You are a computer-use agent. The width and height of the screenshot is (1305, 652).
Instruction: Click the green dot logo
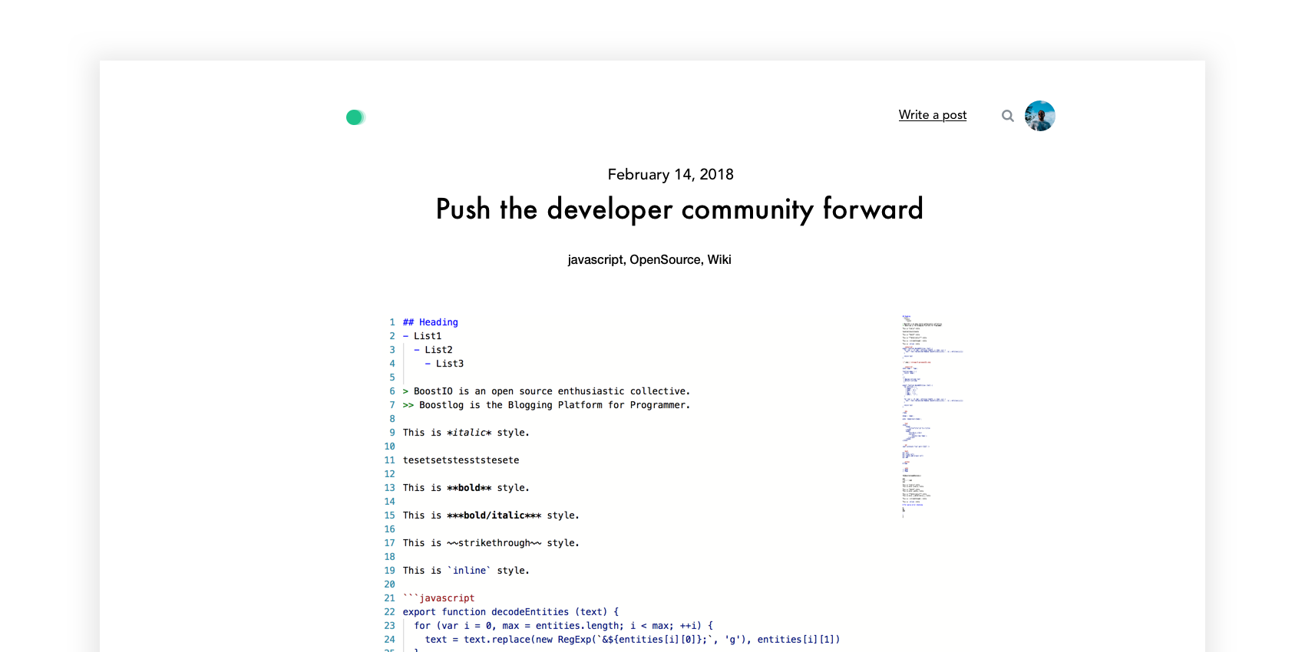(355, 117)
